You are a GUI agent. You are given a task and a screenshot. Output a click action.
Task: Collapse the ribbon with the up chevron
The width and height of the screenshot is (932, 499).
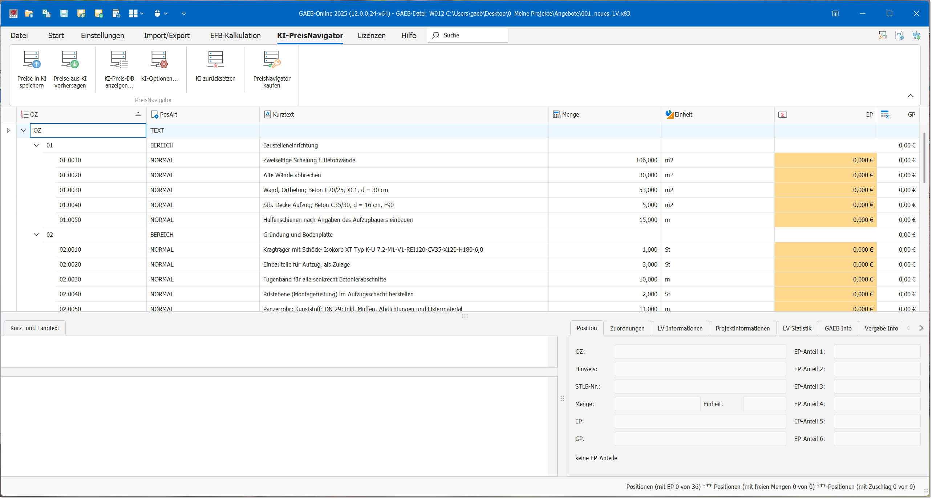coord(910,96)
